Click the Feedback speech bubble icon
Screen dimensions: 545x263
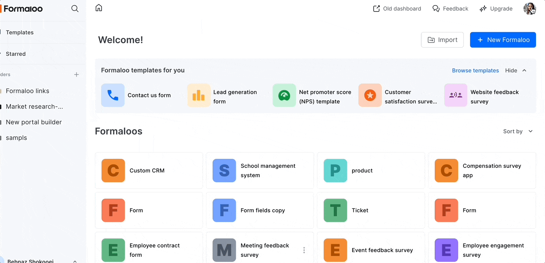tap(436, 9)
